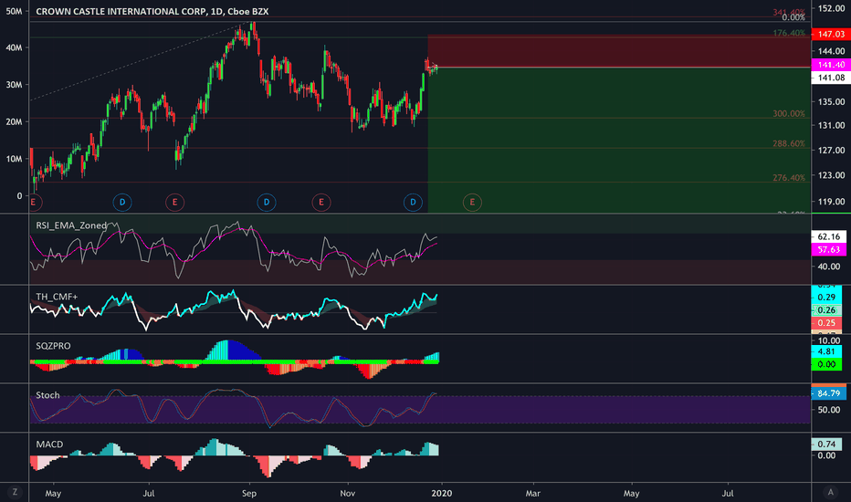Click the 341.40% Fibonacci level label
Image resolution: width=851 pixels, height=502 pixels.
[789, 11]
